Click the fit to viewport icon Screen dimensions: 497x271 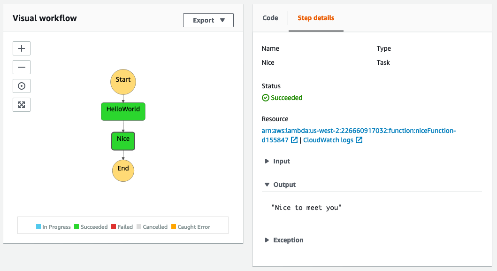click(x=21, y=104)
